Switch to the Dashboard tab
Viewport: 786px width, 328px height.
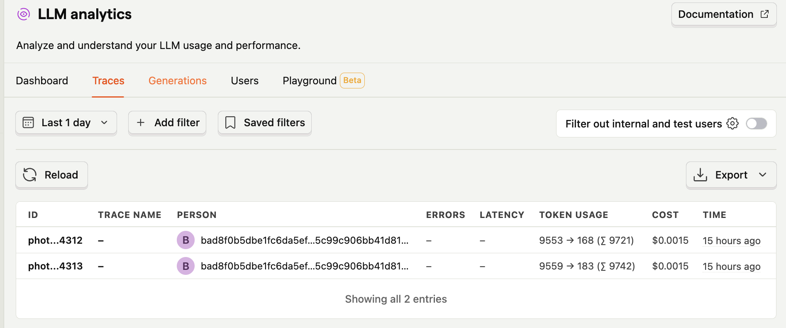pos(42,81)
